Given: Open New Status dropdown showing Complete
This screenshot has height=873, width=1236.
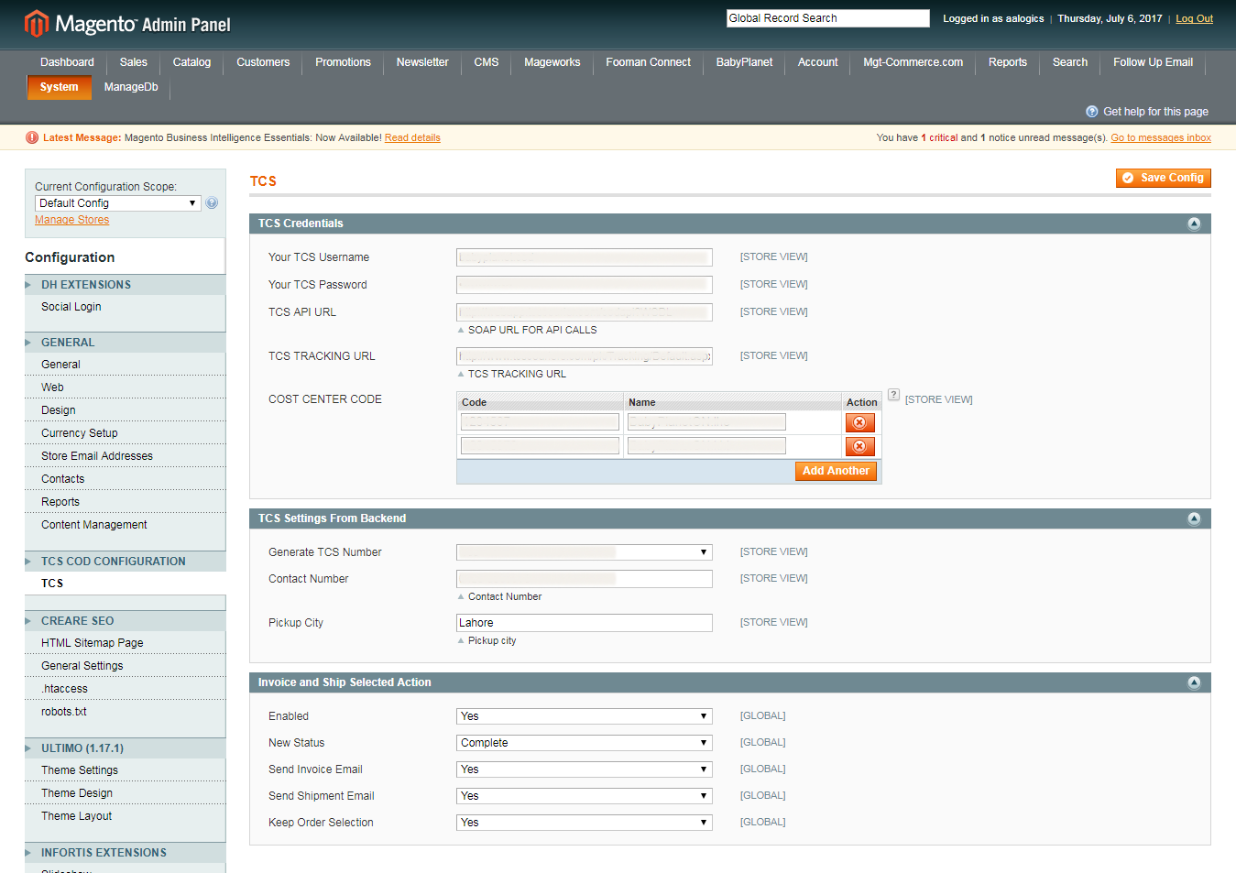Looking at the screenshot, I should pos(585,743).
